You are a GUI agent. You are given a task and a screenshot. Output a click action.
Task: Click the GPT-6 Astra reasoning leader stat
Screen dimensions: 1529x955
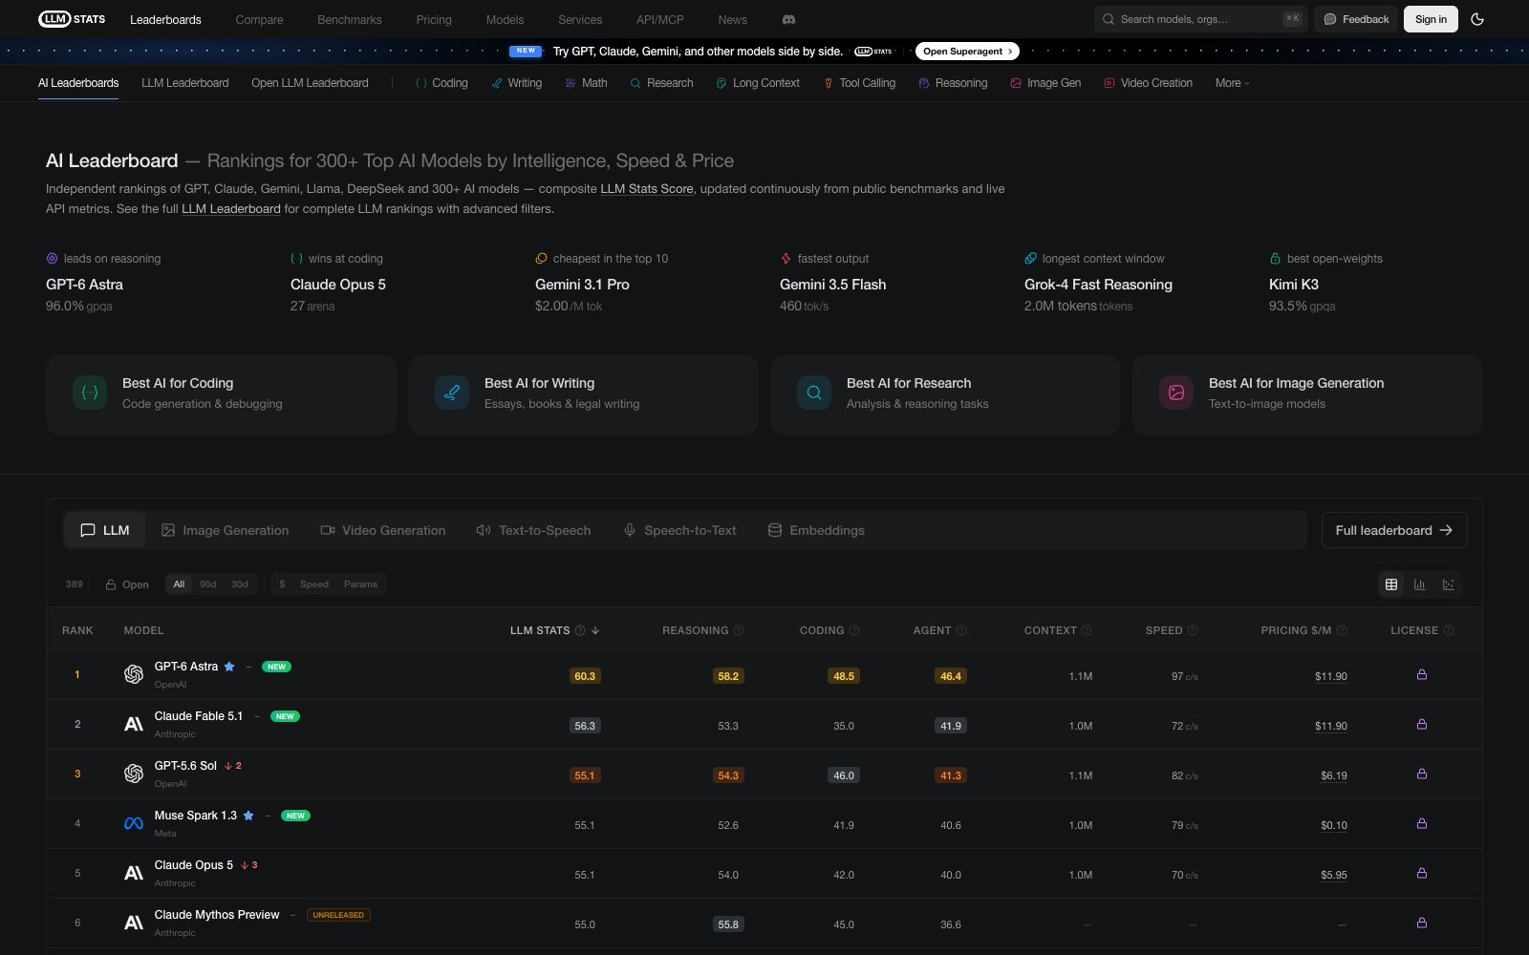click(x=103, y=283)
